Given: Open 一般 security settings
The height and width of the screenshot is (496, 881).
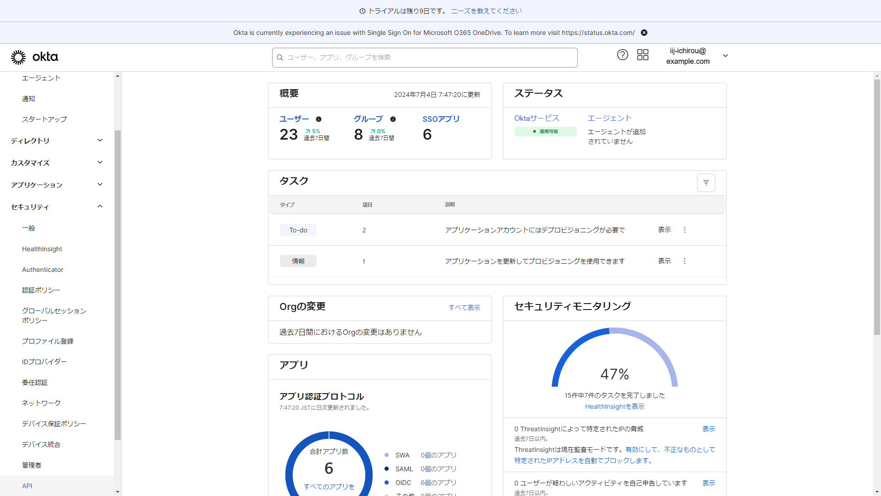Looking at the screenshot, I should 28,228.
